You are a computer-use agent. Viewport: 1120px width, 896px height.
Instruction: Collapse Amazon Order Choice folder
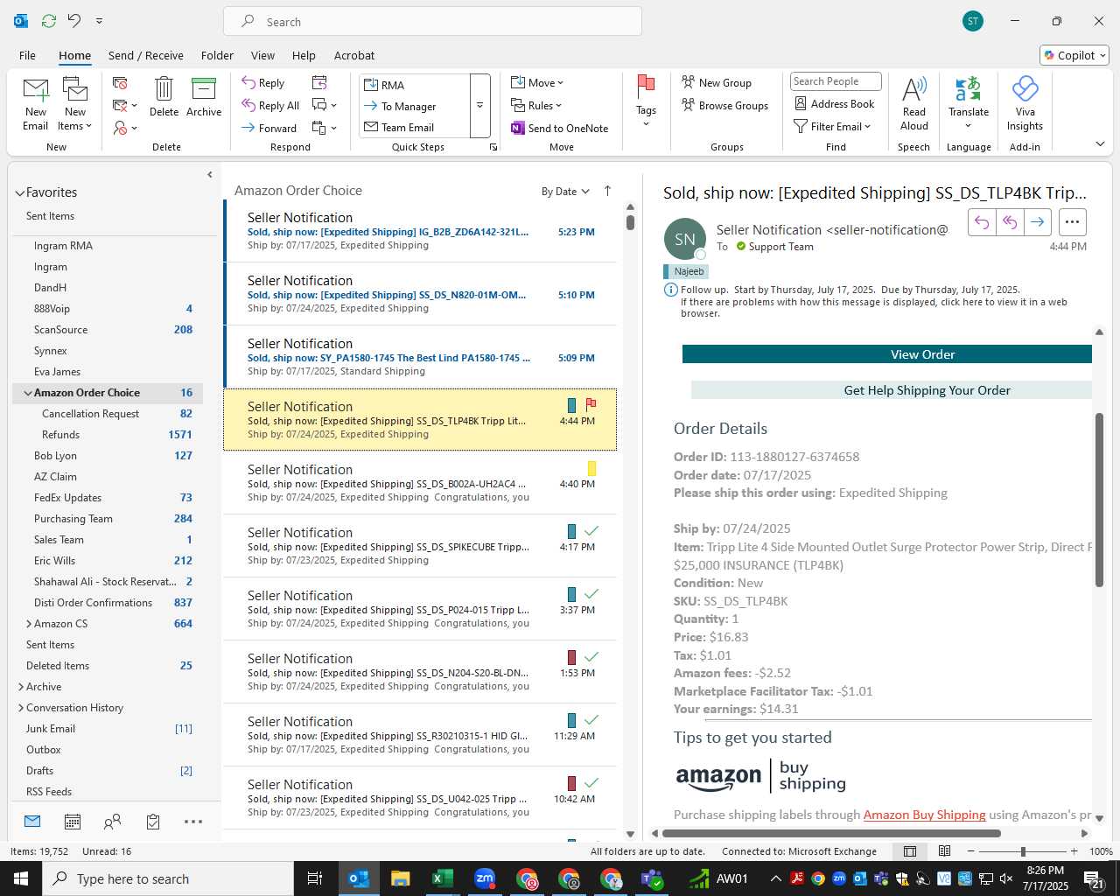point(28,393)
